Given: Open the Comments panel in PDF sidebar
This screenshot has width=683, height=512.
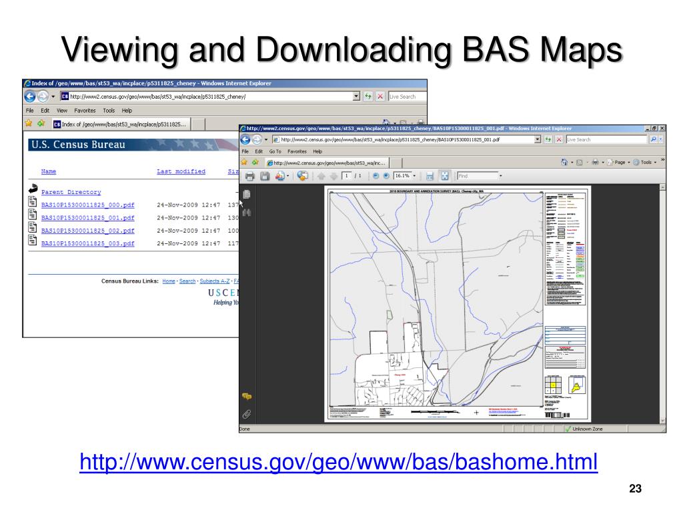Looking at the screenshot, I should coord(247,396).
